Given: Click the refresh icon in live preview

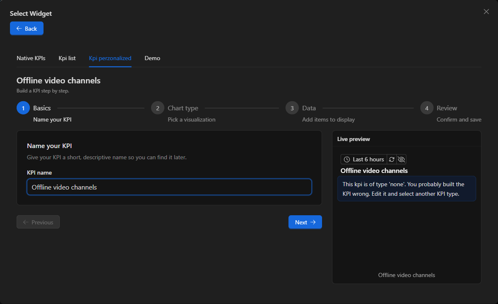Looking at the screenshot, I should point(391,159).
